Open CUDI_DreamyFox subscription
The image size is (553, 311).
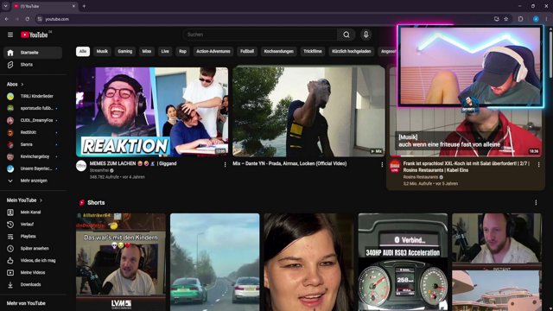pos(33,120)
